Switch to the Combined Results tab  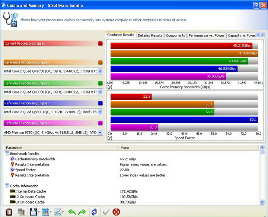click(x=121, y=35)
